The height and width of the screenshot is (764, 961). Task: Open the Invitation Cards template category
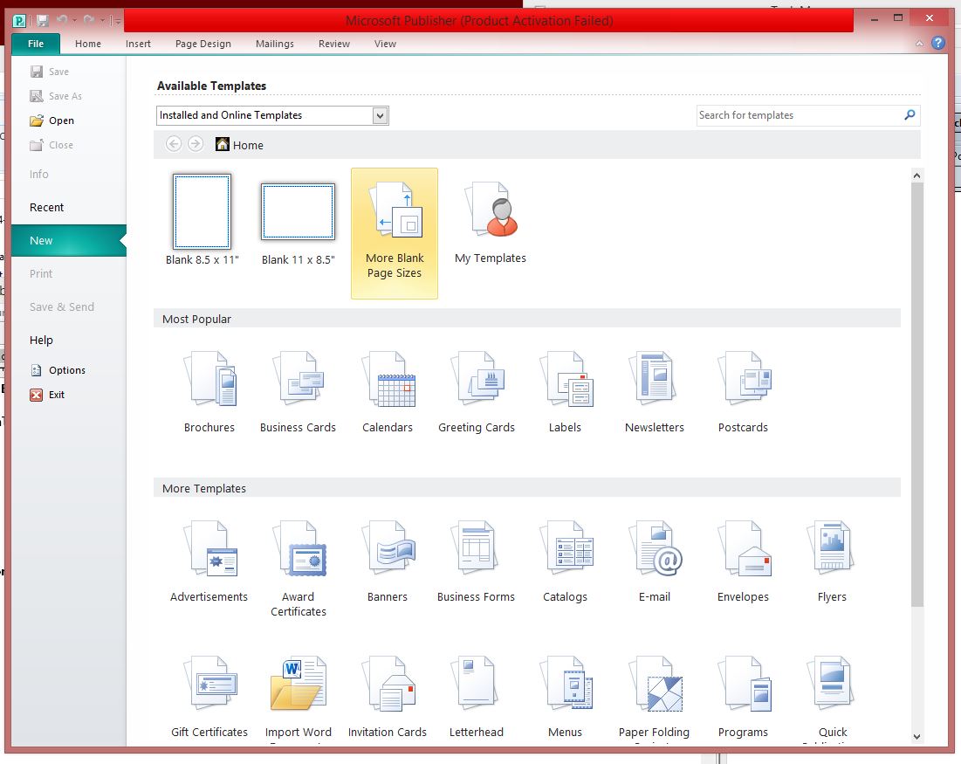388,697
